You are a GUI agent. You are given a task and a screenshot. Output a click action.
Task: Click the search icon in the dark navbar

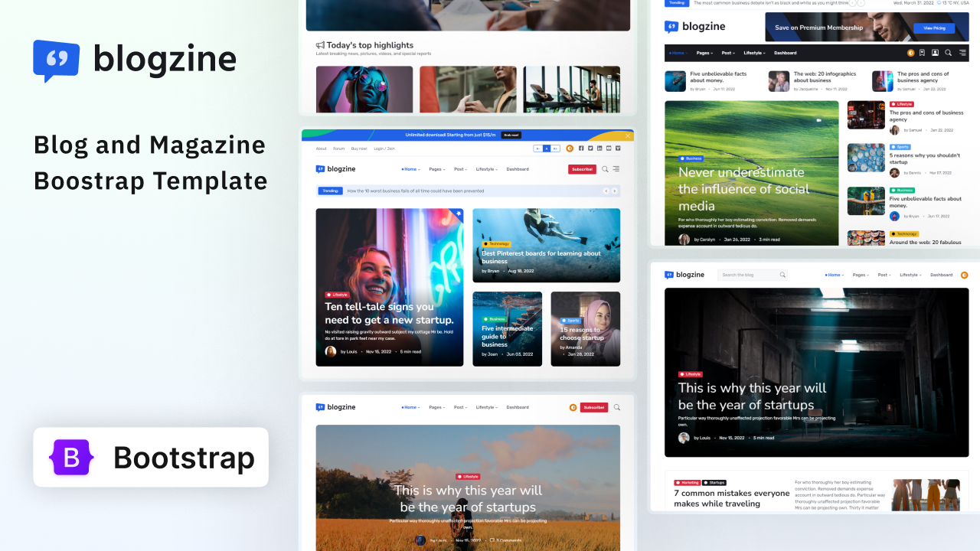point(948,53)
